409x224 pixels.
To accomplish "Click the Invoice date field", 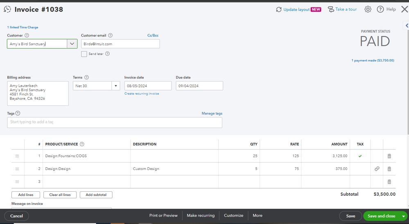I will click(x=148, y=86).
